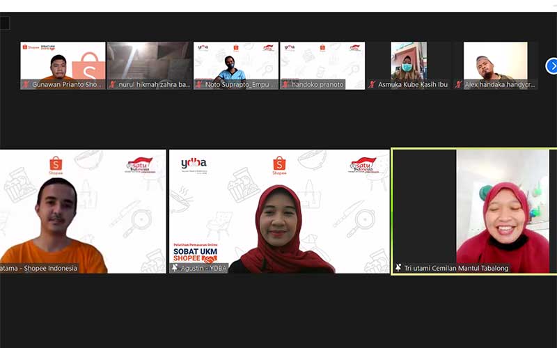Click the Shopee Indonesia presenter video tile

(x=82, y=209)
